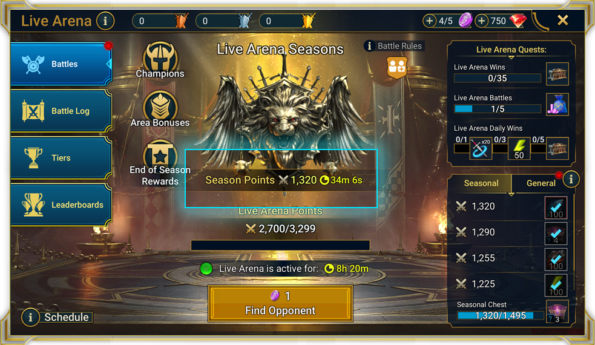The height and width of the screenshot is (345, 595).
Task: Click the Seasonal Chest progress bar
Action: (x=501, y=315)
